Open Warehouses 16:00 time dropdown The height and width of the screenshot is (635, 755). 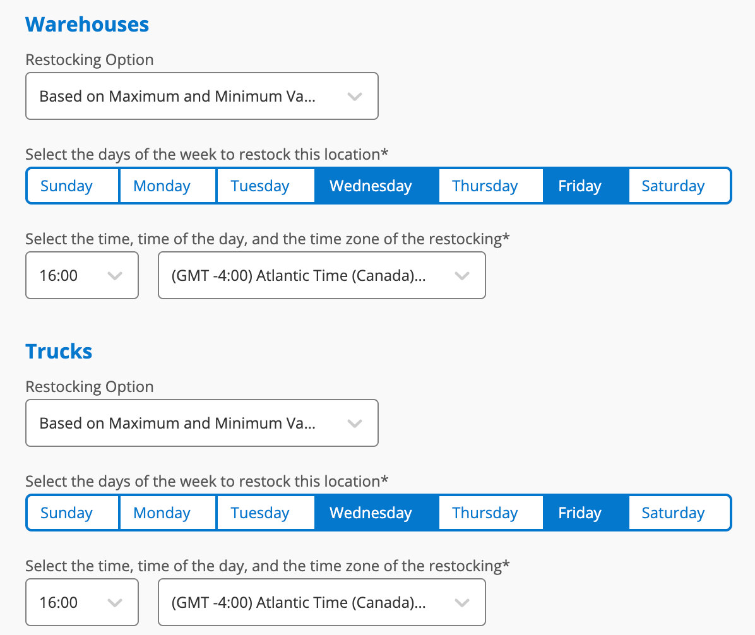(82, 275)
